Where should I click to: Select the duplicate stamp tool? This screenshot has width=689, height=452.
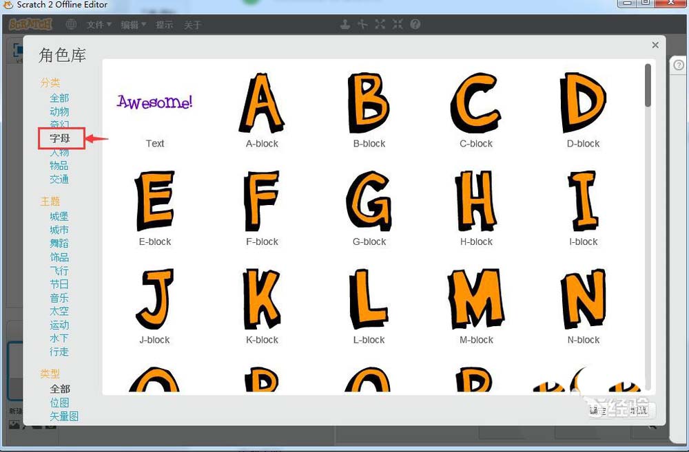345,24
